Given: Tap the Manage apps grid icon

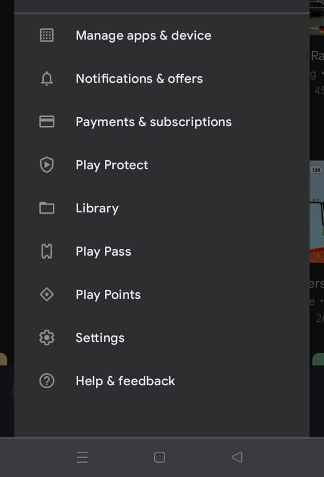Looking at the screenshot, I should point(47,35).
